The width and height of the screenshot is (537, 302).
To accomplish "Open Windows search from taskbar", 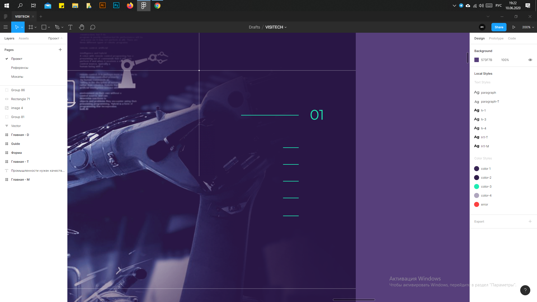I will click(20, 6).
